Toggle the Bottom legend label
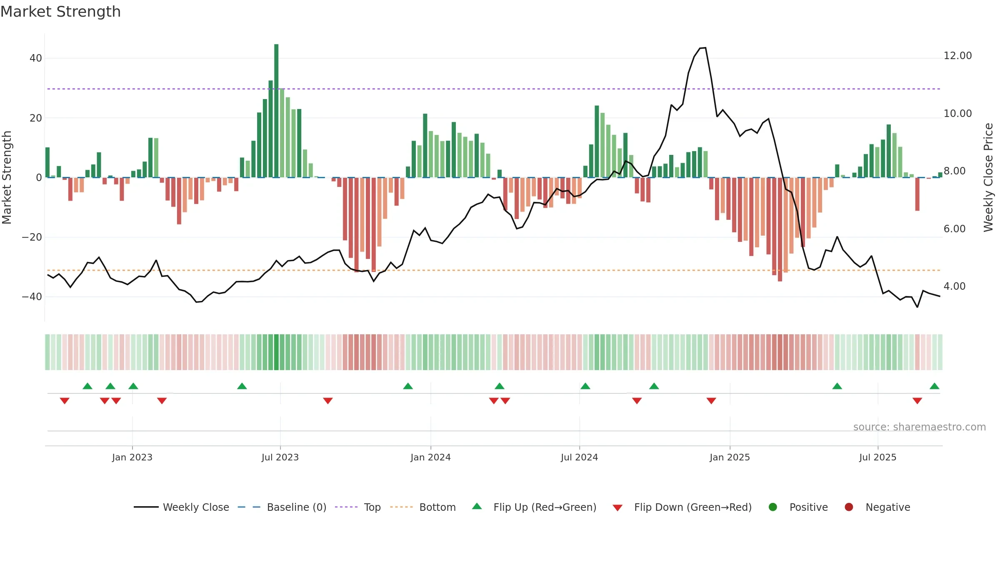The height and width of the screenshot is (562, 1000). (437, 507)
